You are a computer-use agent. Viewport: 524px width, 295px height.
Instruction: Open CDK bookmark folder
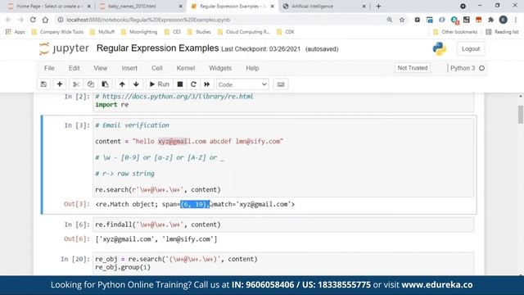click(286, 32)
